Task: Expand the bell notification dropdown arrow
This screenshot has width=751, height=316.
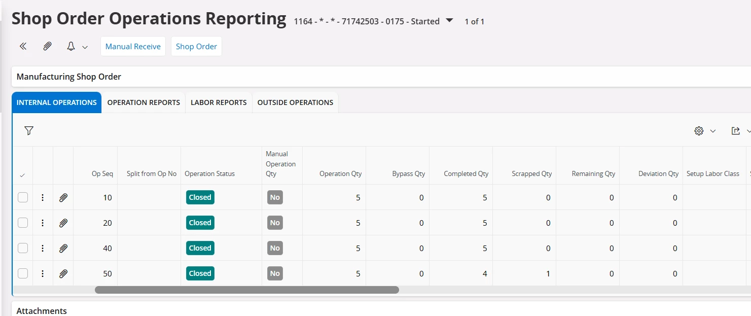Action: (x=85, y=47)
